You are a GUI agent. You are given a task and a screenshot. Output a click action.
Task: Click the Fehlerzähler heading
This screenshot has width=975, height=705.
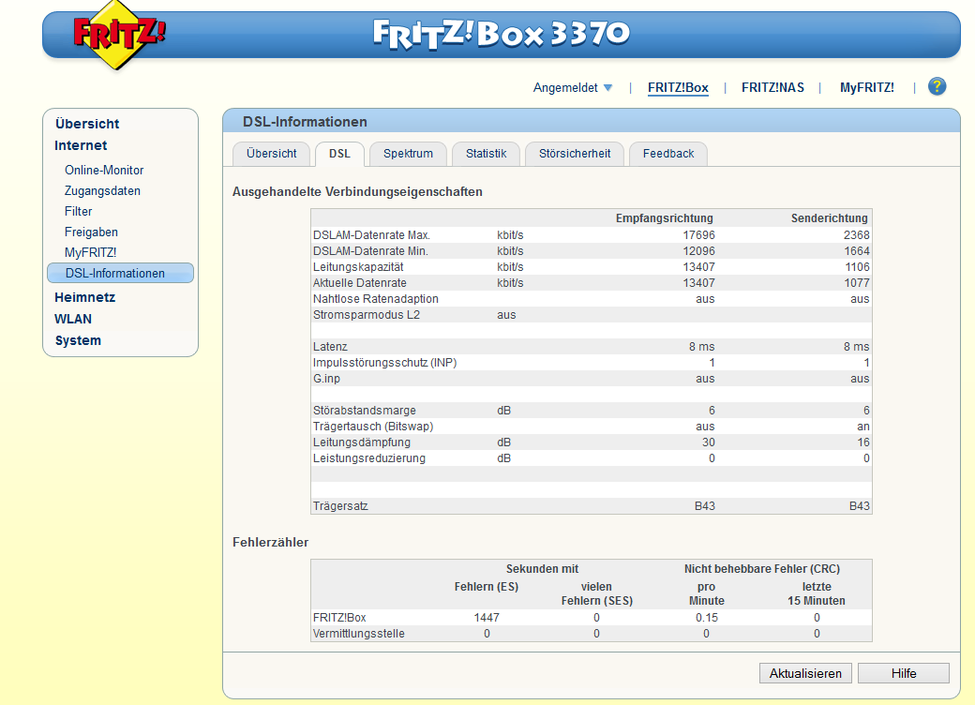[271, 542]
